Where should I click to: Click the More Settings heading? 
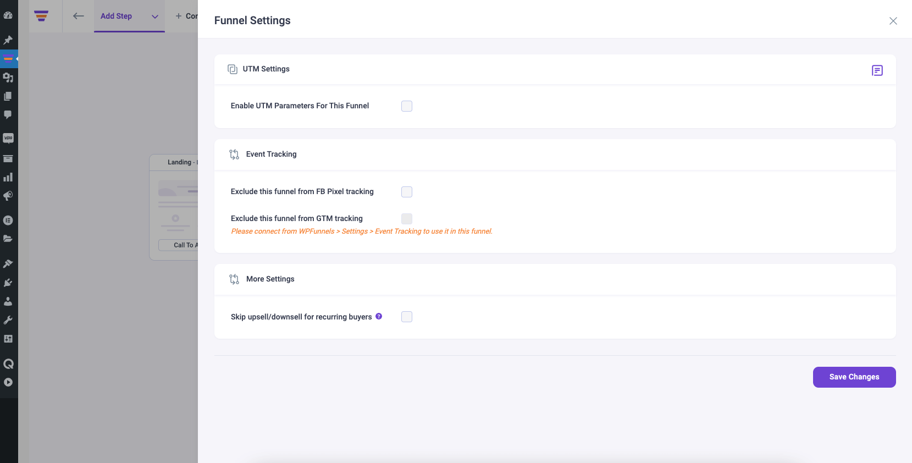[x=270, y=279]
